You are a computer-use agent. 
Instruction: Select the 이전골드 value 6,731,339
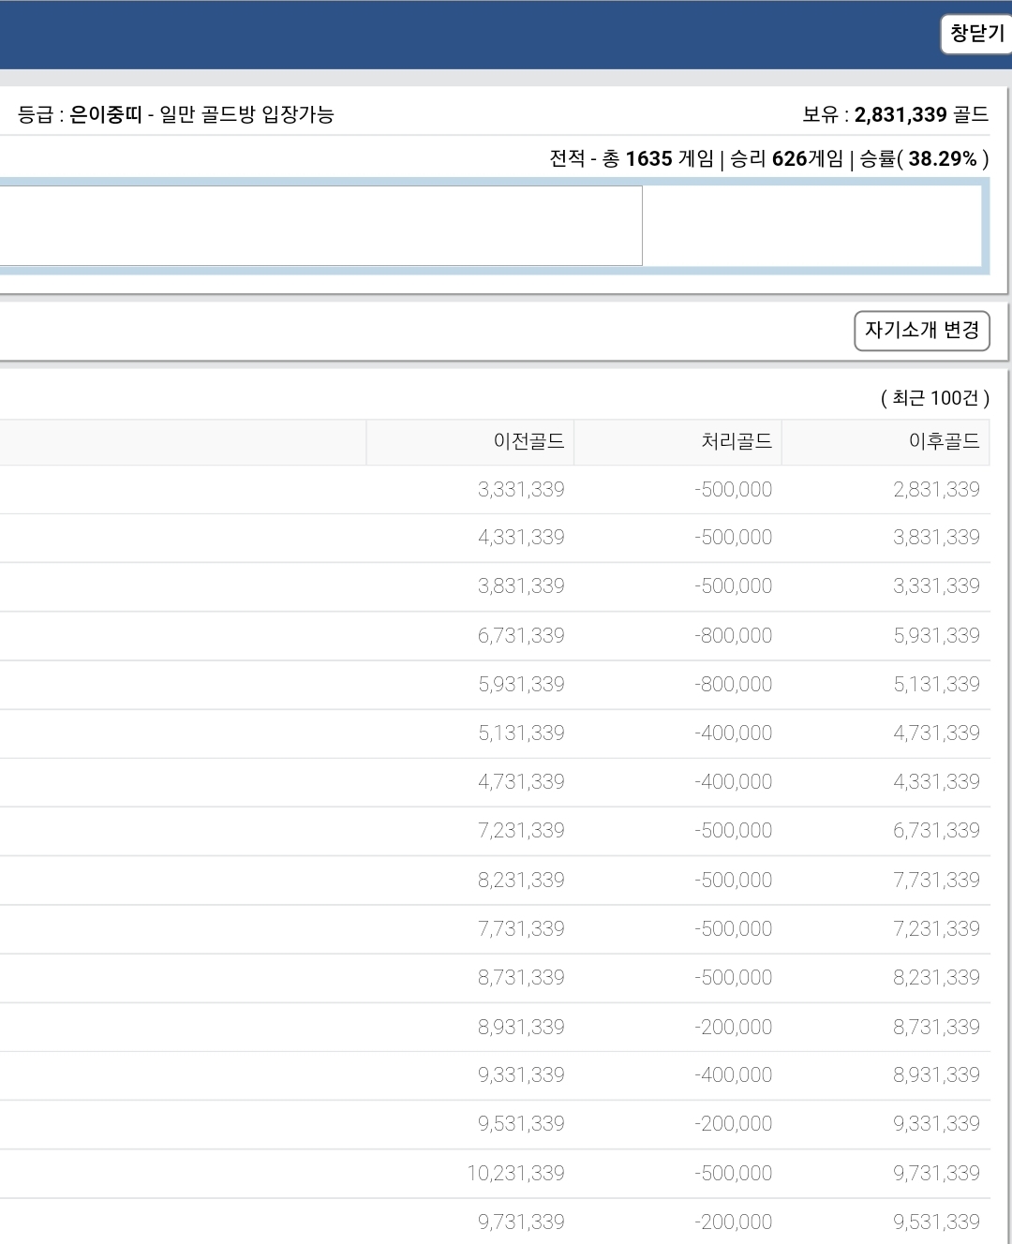click(x=521, y=635)
